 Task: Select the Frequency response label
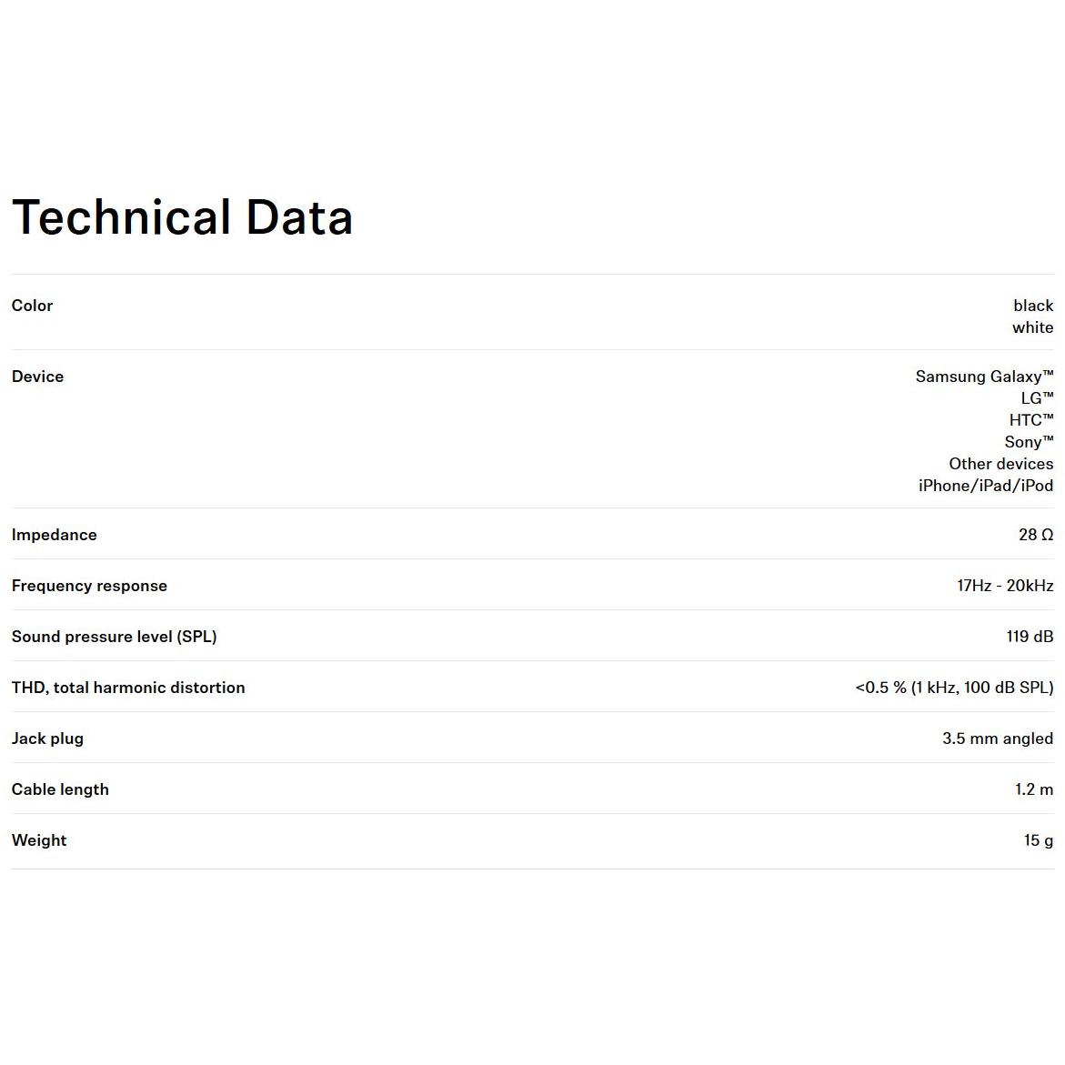click(x=89, y=586)
